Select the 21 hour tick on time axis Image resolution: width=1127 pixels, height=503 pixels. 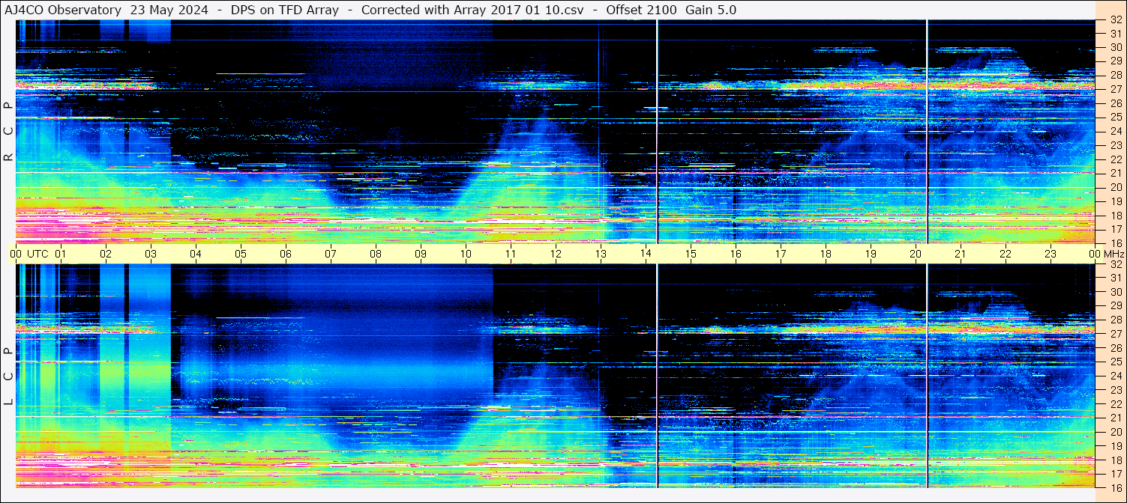[961, 254]
